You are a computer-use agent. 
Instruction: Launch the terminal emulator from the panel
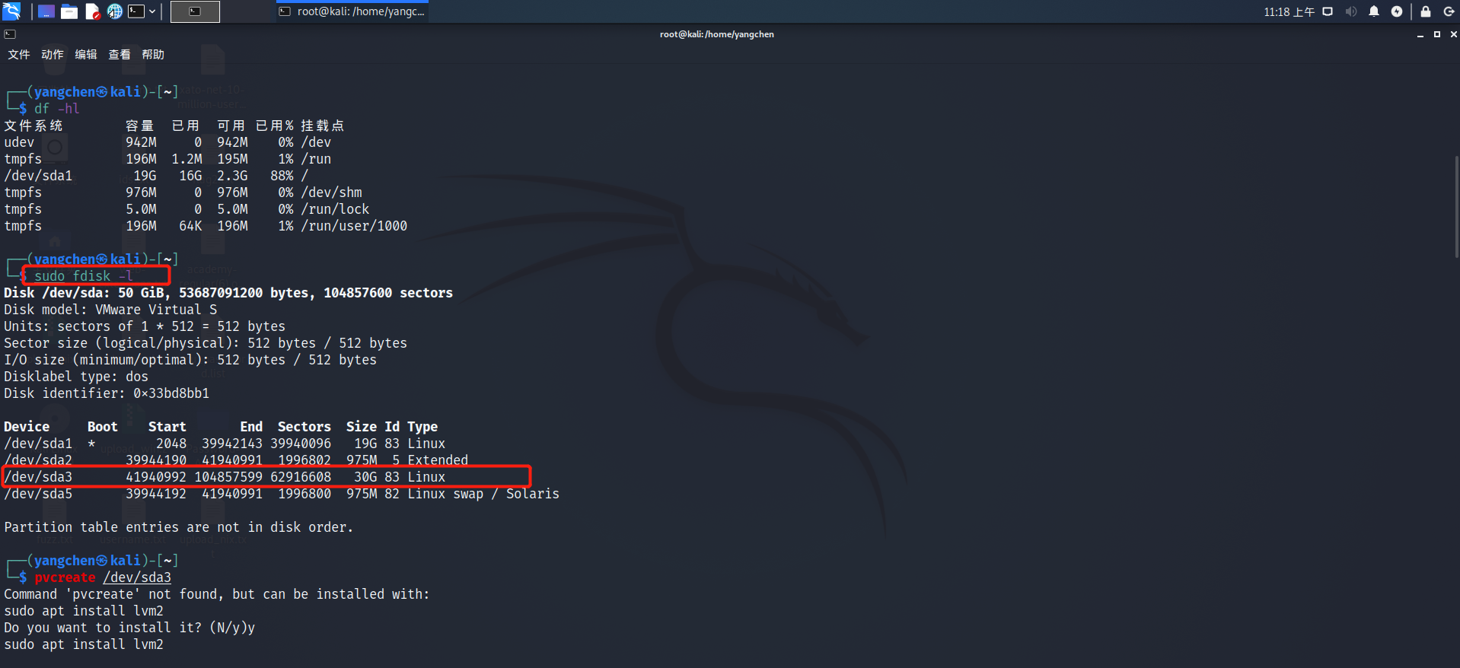click(136, 11)
